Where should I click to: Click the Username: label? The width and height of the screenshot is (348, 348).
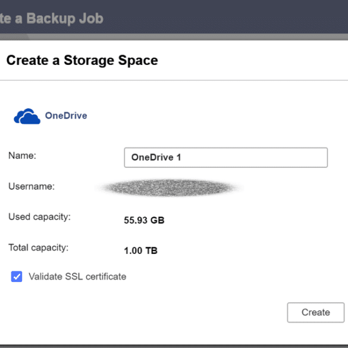click(32, 186)
